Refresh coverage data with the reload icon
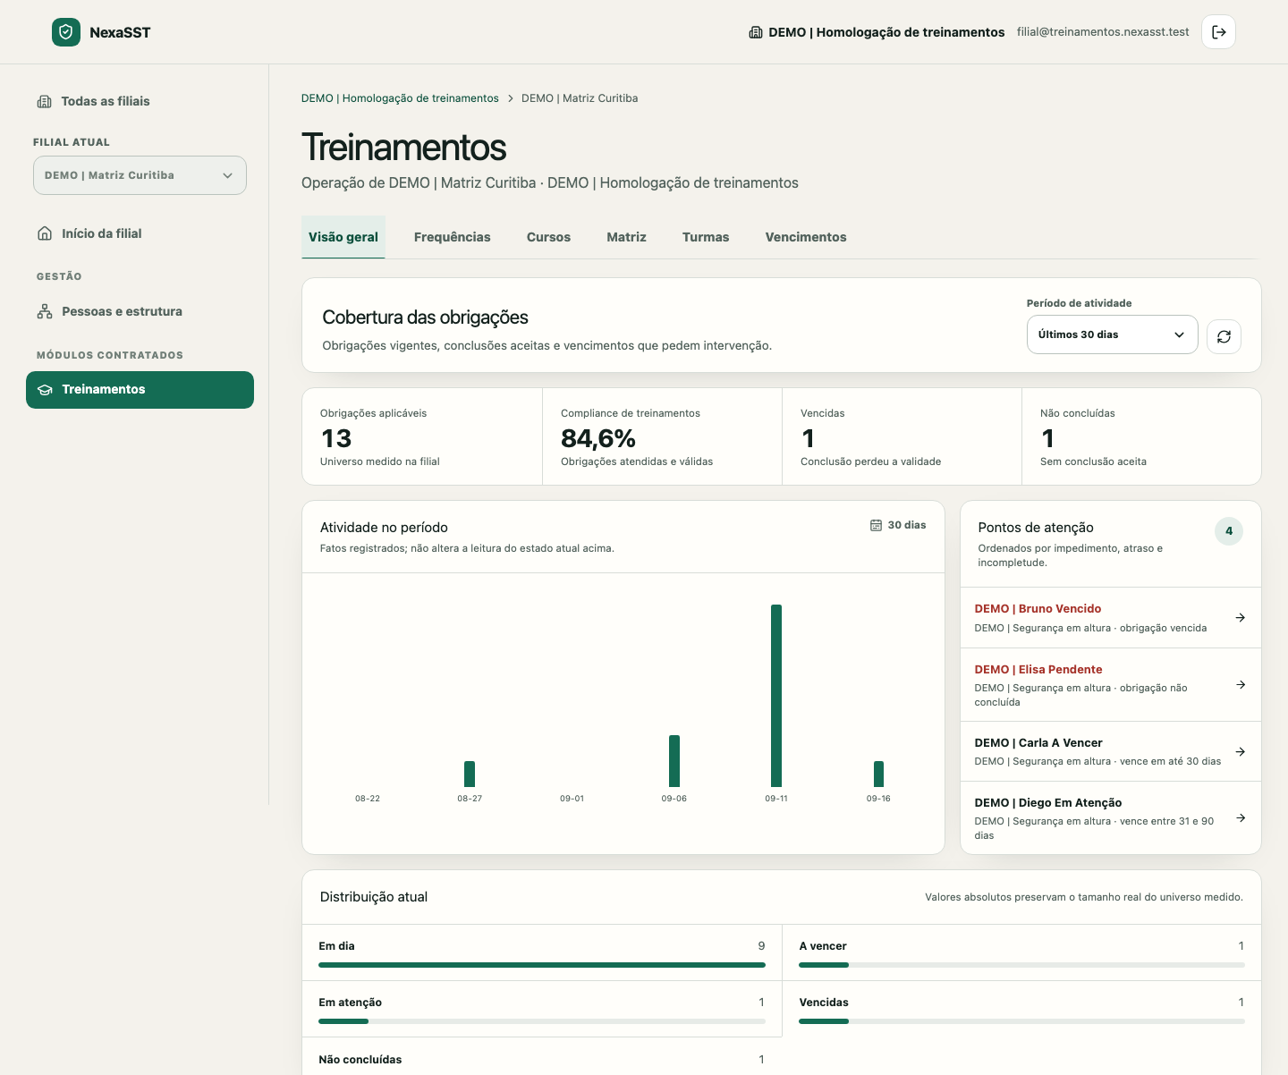 [1224, 336]
